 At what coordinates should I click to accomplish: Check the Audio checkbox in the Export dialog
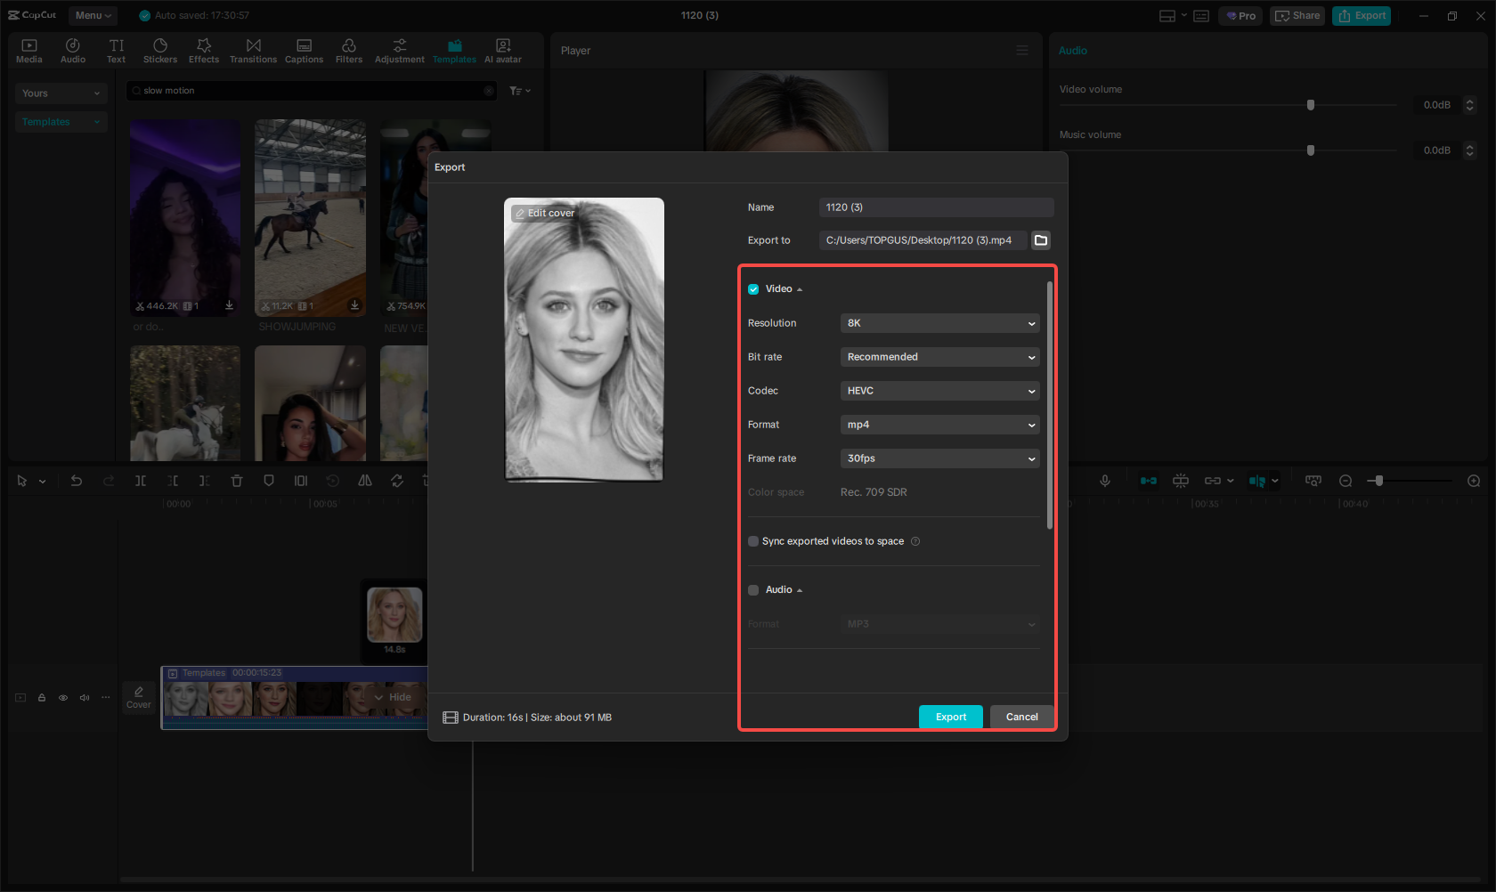tap(753, 589)
